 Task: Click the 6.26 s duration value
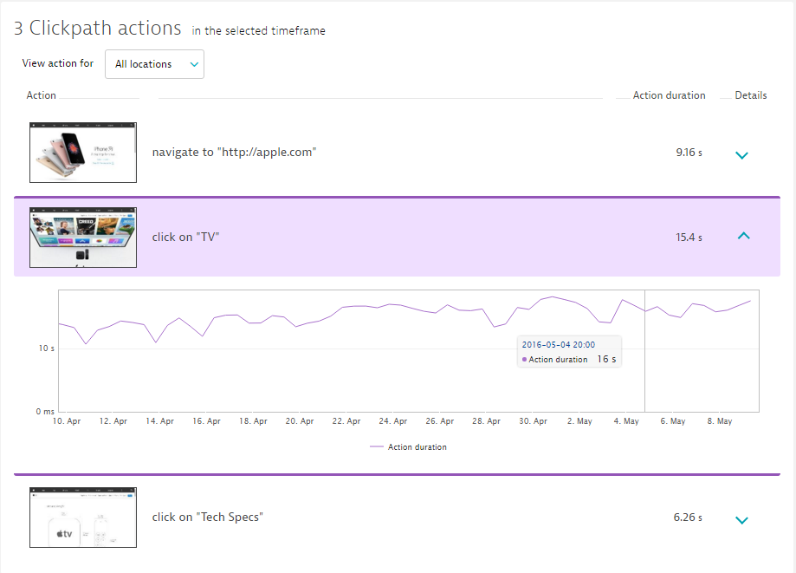(688, 518)
